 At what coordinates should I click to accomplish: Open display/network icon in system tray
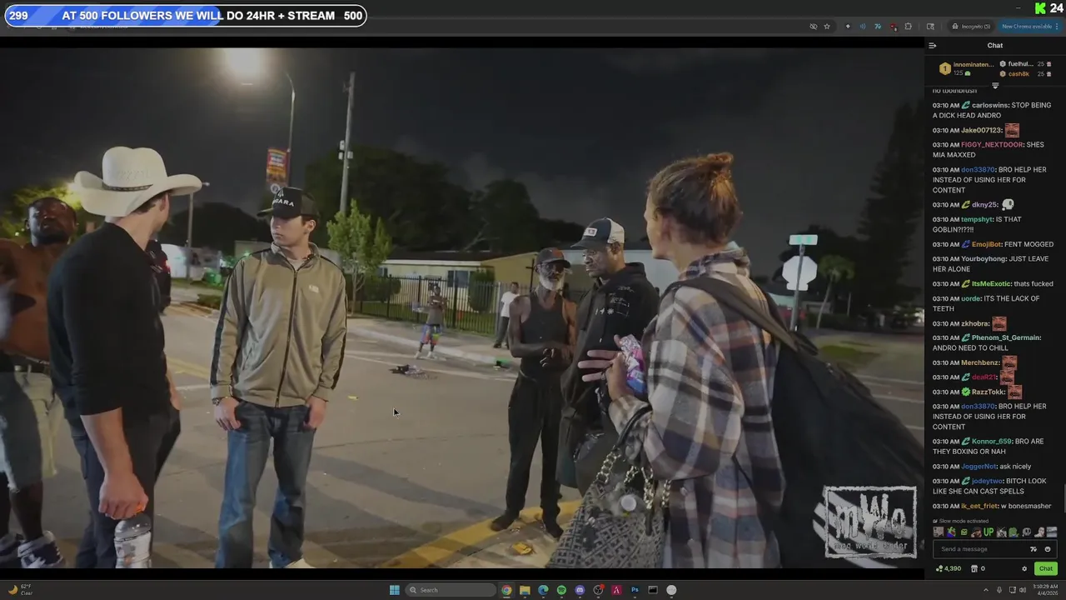(x=1011, y=590)
